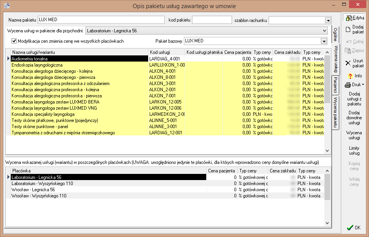Click the Usuń pakiet X icon
The height and width of the screenshot is (237, 369).
[348, 63]
